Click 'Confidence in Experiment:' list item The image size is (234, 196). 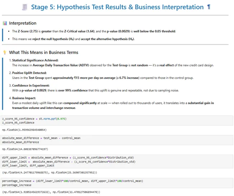click(31, 85)
